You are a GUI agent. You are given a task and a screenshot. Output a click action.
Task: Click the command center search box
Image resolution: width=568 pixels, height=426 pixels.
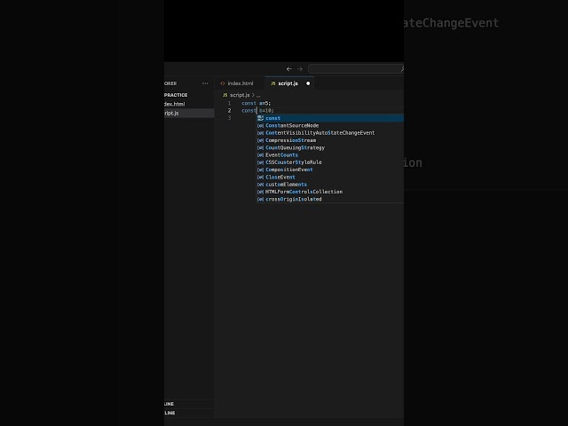tap(356, 69)
